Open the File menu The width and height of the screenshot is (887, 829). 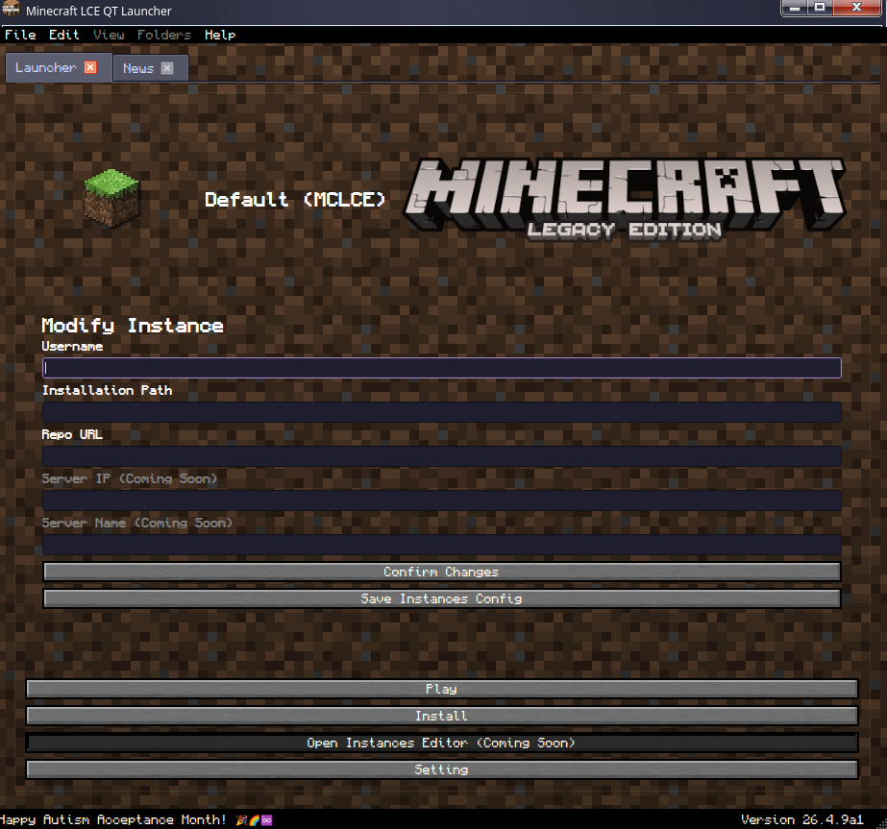click(20, 35)
